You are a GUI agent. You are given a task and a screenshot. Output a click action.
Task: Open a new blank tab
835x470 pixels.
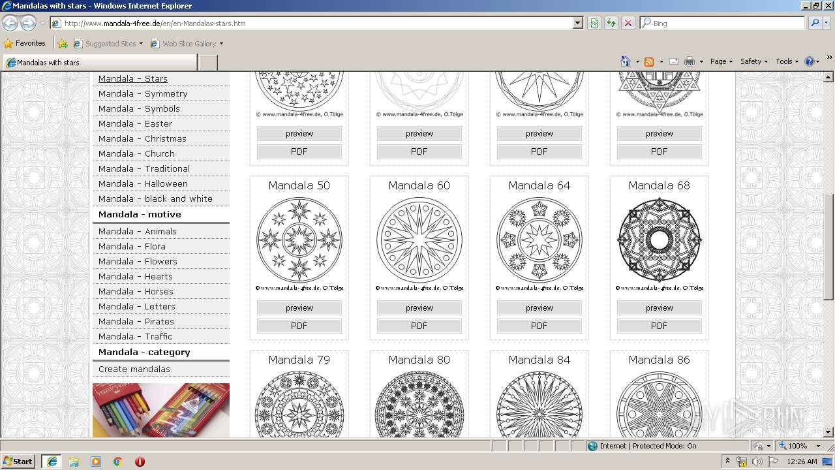(x=207, y=63)
